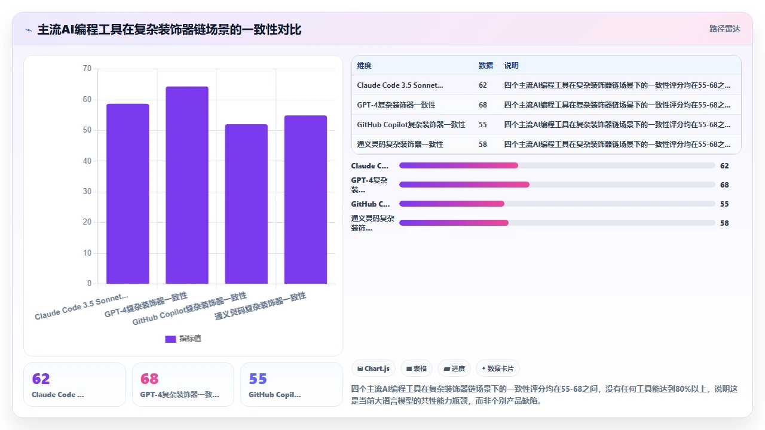The height and width of the screenshot is (430, 765).
Task: Click the 说明 column header
Action: click(x=512, y=66)
